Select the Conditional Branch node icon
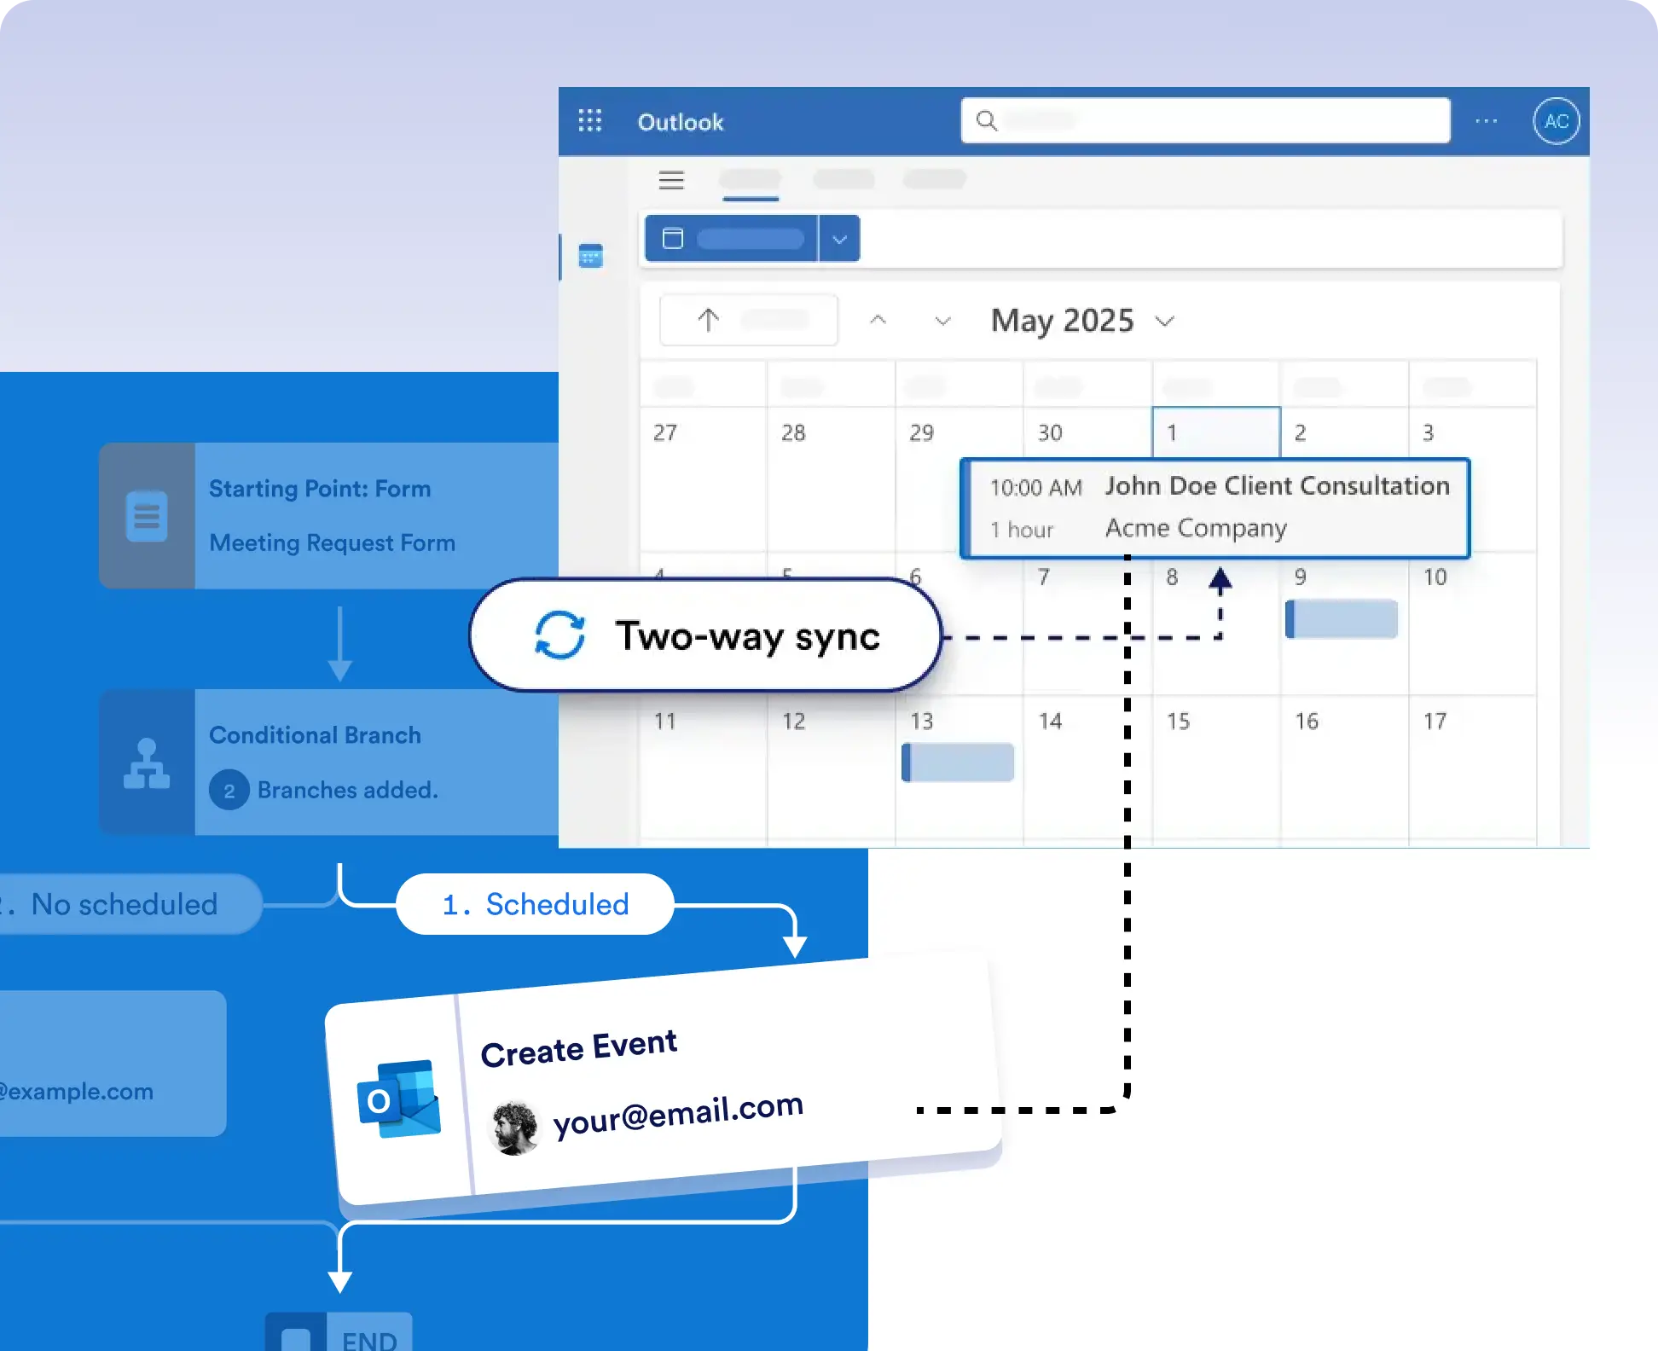The image size is (1658, 1351). tap(147, 762)
